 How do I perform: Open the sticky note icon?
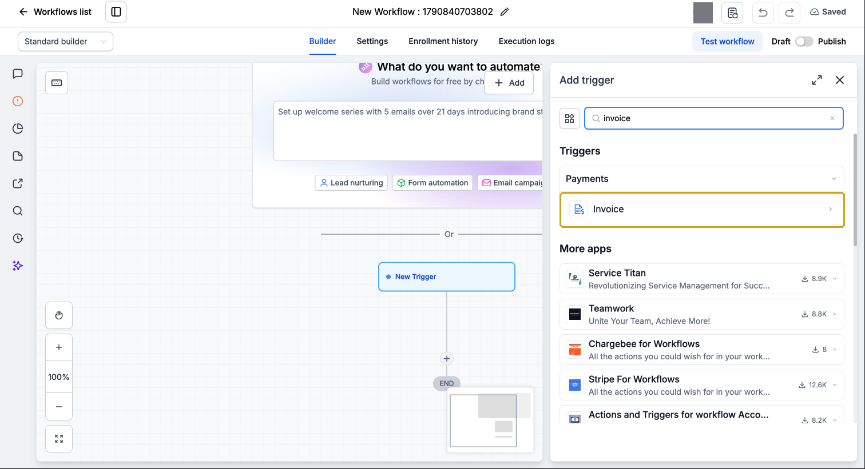[x=18, y=156]
